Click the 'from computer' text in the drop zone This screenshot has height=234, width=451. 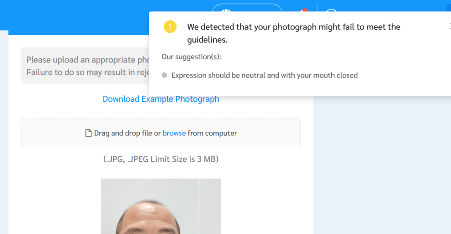tap(212, 133)
